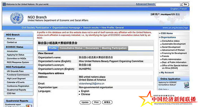
Task: Open Functional Commissions item
Action: click(18, 75)
